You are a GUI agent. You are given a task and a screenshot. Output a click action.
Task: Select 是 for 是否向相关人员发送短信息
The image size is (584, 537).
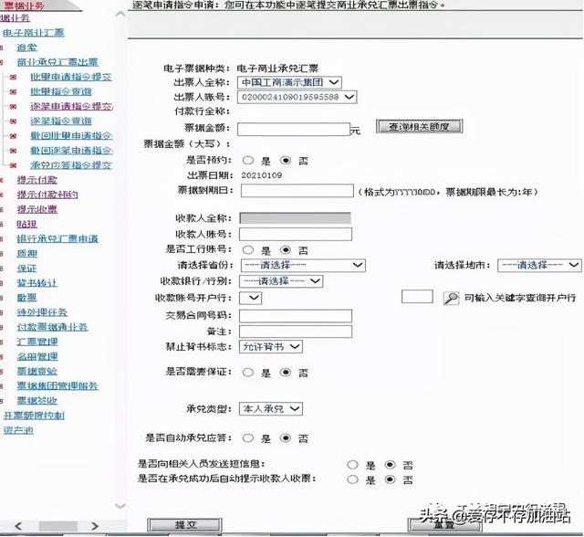352,465
